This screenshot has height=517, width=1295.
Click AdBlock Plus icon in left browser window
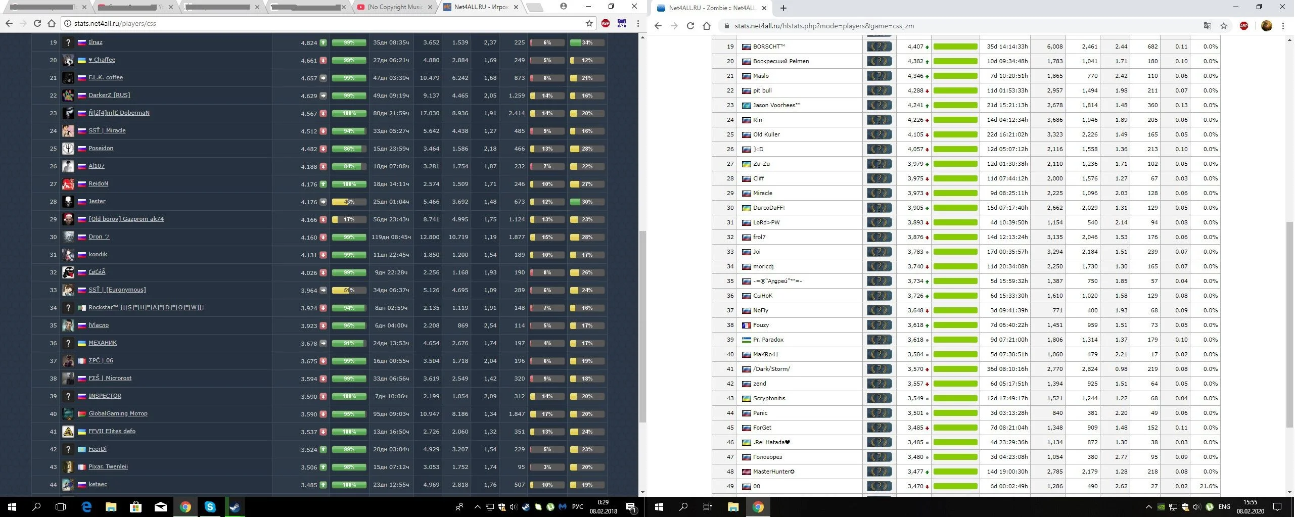click(605, 23)
